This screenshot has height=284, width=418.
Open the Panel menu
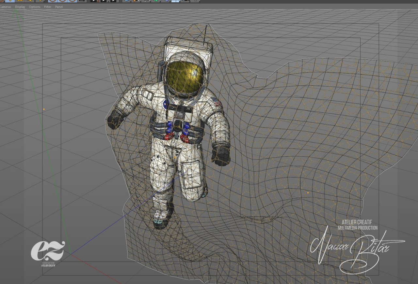pyautogui.click(x=59, y=7)
